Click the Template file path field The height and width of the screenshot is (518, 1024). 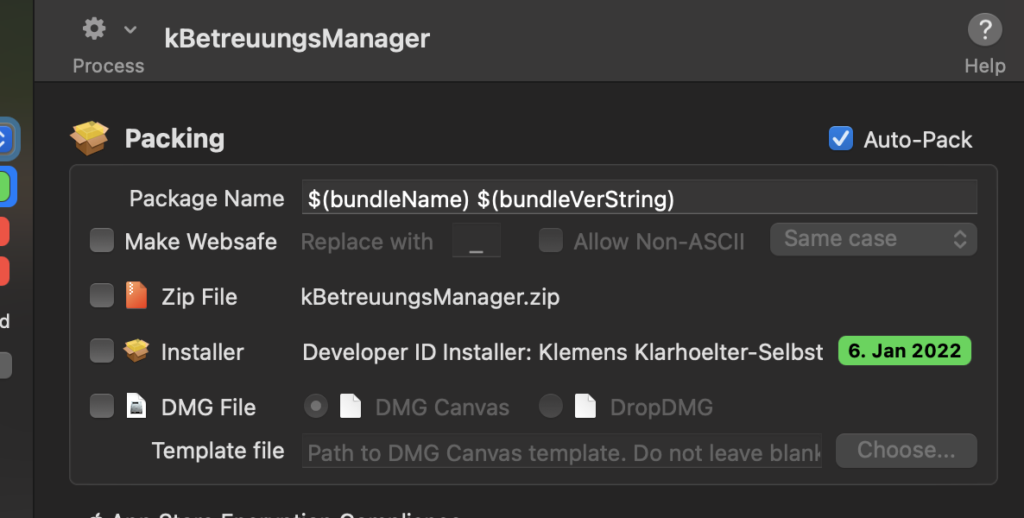(562, 451)
